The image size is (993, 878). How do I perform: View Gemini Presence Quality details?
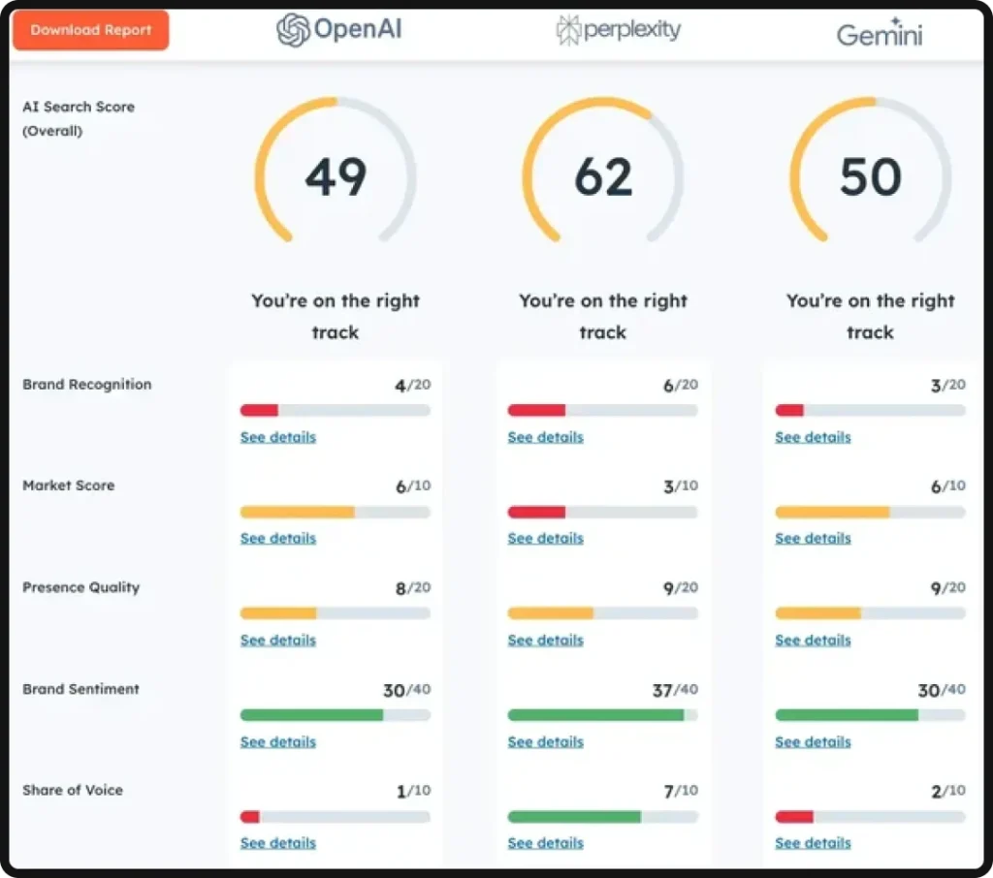pyautogui.click(x=812, y=640)
